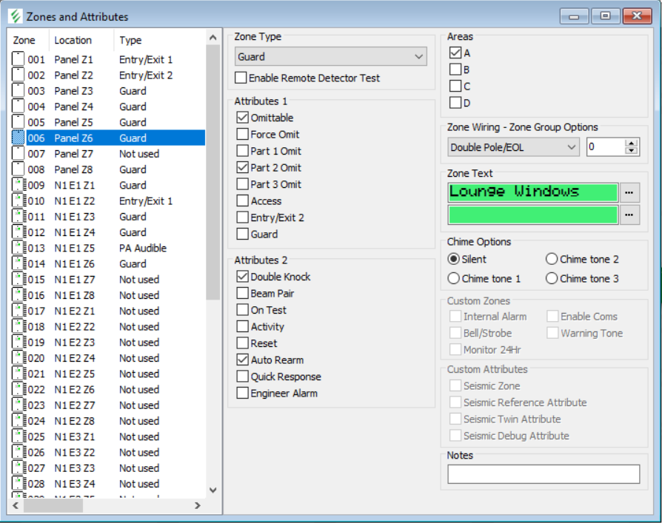
Task: Select Chime tone 2 option
Action: [x=552, y=259]
